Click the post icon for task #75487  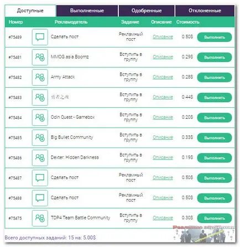[40, 178]
